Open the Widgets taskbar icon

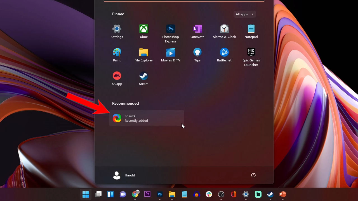coord(110,194)
